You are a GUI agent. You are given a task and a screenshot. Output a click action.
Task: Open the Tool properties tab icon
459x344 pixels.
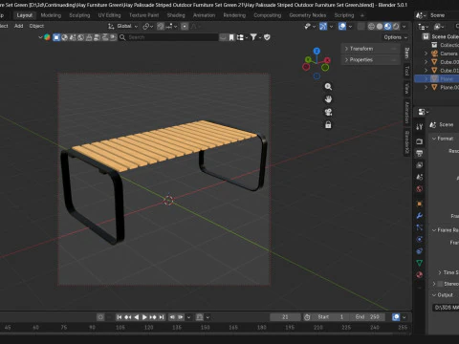point(420,127)
